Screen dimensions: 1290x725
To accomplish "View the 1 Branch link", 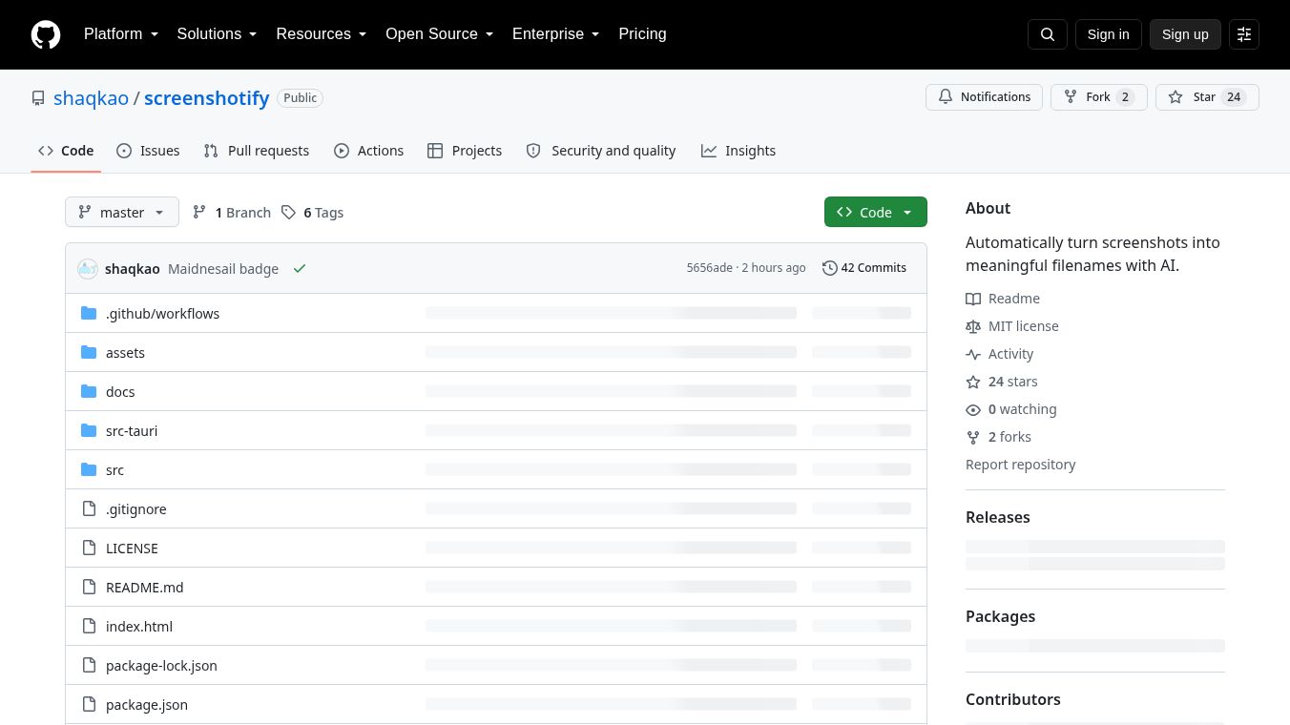I will pos(232,212).
